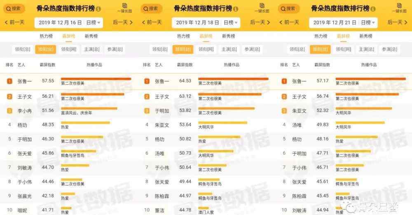The width and height of the screenshot is (412, 215).
Task: Select 领衔[网] filter, December 16 panel
Action: (69, 49)
